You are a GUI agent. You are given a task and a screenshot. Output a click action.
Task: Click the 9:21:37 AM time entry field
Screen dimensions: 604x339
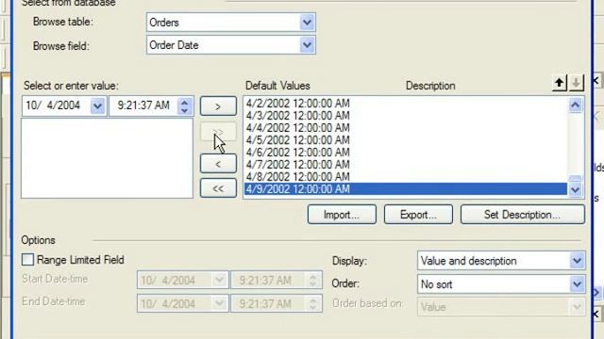(143, 105)
